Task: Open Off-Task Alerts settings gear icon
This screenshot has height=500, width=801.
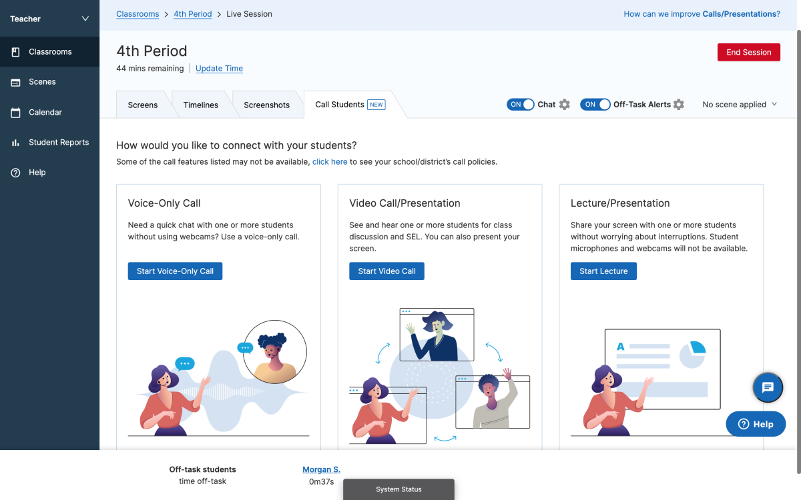Action: (x=679, y=105)
